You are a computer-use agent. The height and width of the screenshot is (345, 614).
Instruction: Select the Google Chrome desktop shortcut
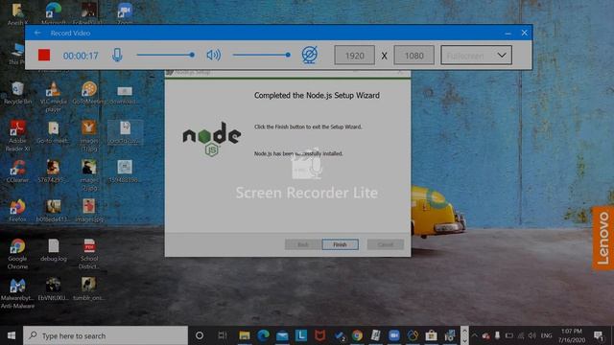(17, 254)
